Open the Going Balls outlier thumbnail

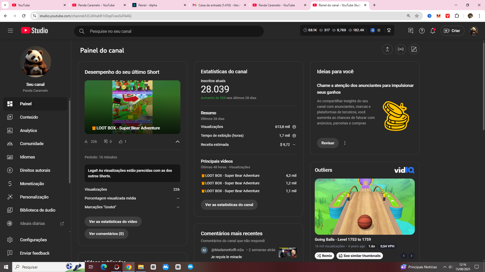[365, 206]
